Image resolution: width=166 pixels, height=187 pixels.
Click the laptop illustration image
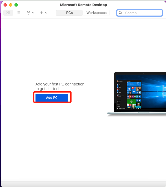pyautogui.click(x=137, y=94)
